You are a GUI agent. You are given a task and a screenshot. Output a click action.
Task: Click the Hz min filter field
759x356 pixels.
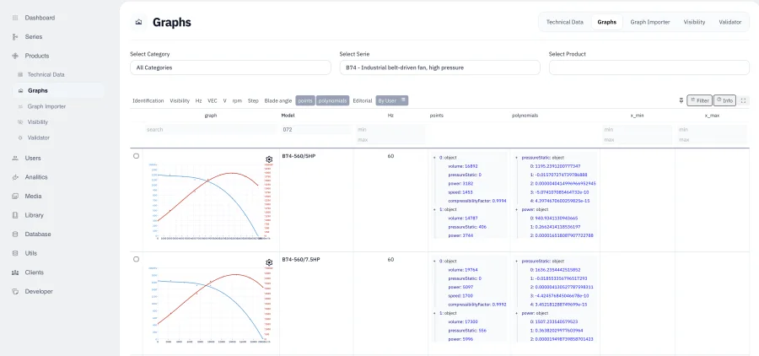point(390,130)
